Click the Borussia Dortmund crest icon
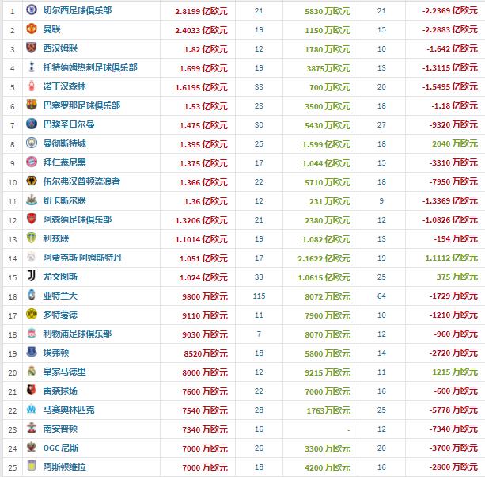 pyautogui.click(x=32, y=315)
